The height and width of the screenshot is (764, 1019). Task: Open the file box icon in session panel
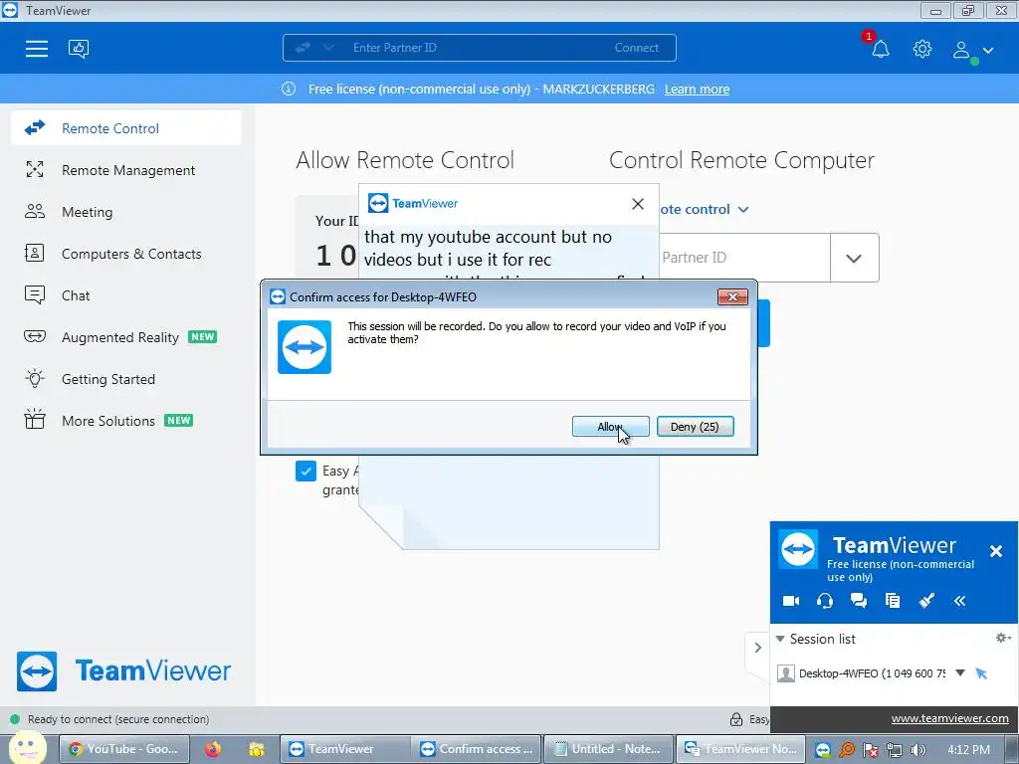[x=893, y=601]
